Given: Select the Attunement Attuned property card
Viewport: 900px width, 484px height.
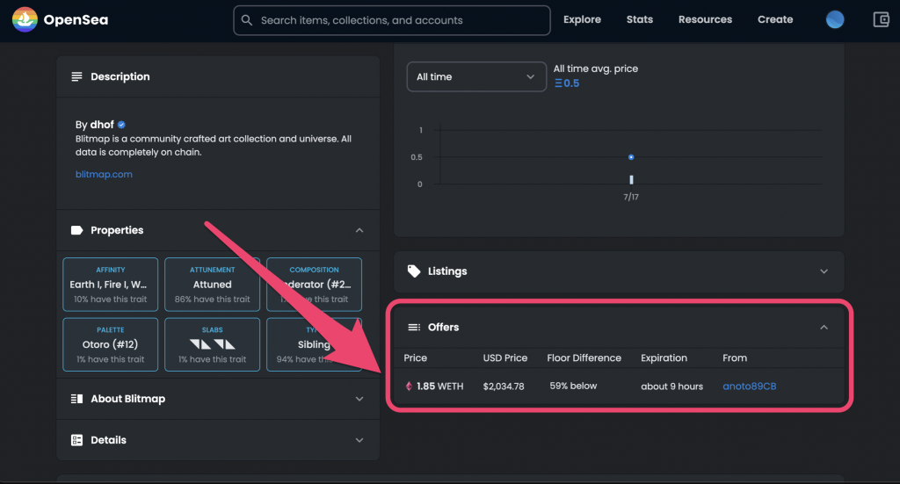Looking at the screenshot, I should click(213, 284).
